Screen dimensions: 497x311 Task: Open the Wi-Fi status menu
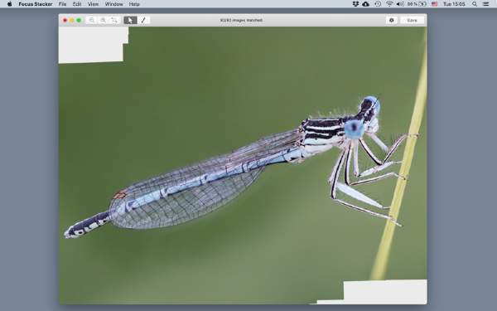coord(389,4)
